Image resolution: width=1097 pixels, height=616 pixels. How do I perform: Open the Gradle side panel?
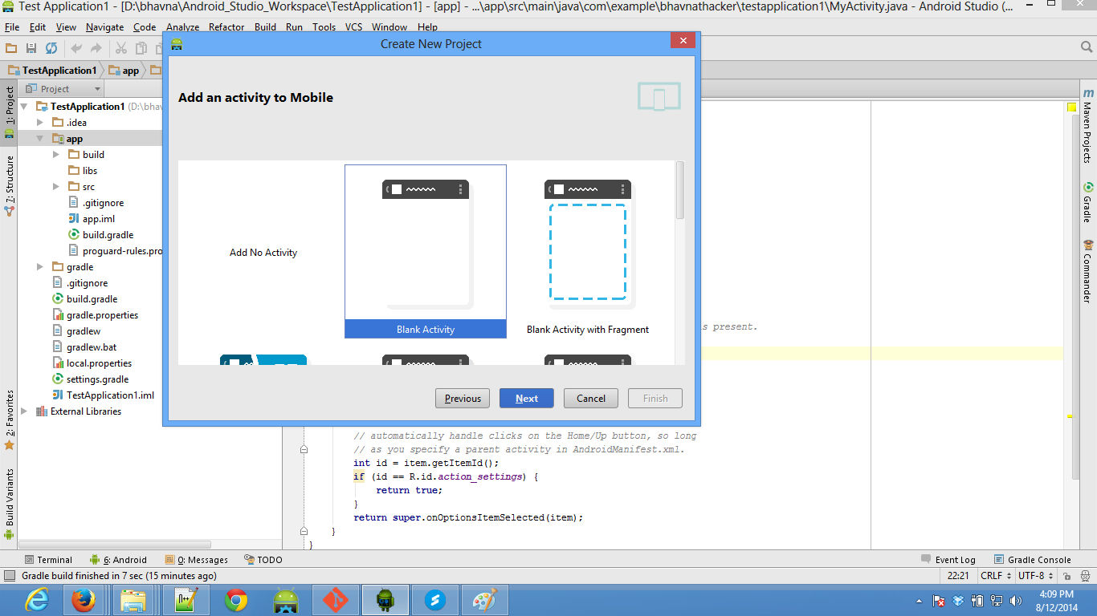point(1087,205)
